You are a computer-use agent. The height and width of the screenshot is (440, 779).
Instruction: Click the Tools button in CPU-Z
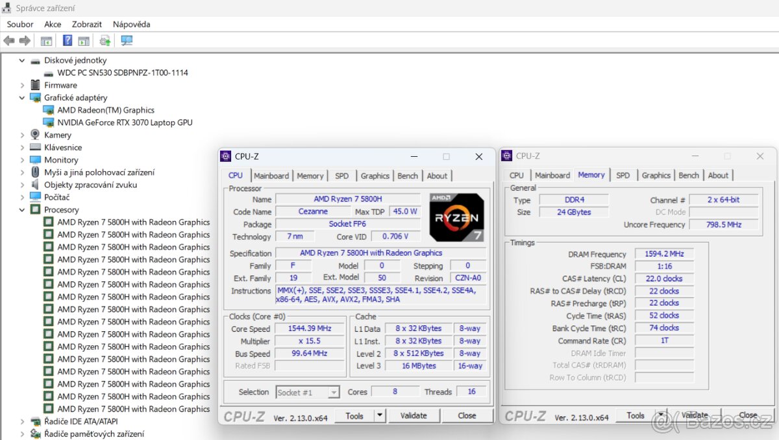tap(354, 415)
